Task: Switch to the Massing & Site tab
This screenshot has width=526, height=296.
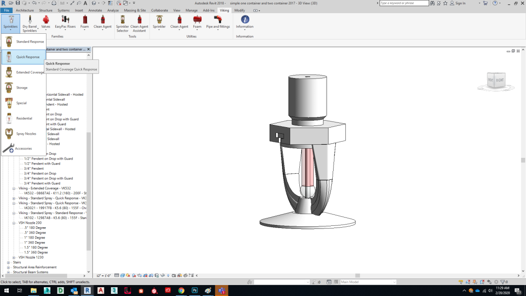Action: [x=135, y=10]
